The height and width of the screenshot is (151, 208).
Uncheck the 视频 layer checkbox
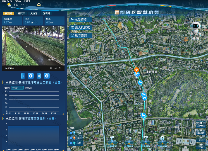click(71, 133)
